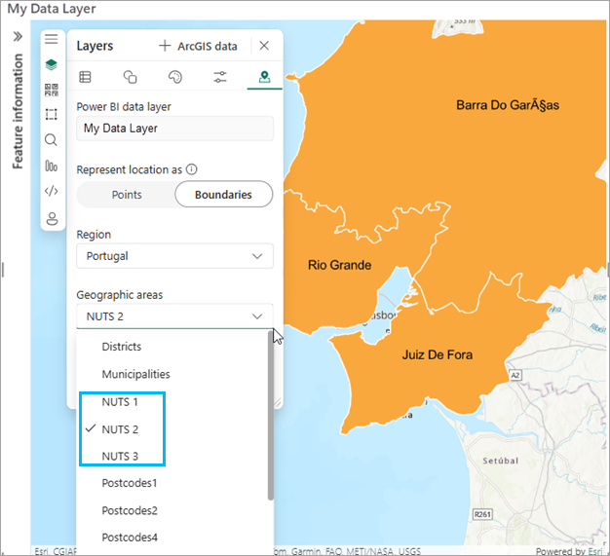Image resolution: width=610 pixels, height=556 pixels.
Task: Click the Juiz De Fora region label
Action: point(437,354)
